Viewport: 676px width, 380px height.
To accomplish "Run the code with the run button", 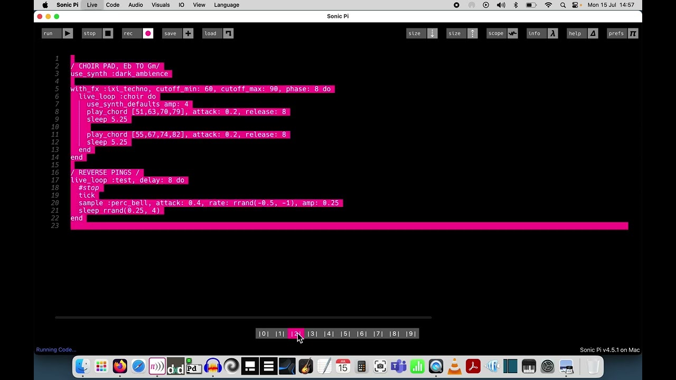I will point(57,33).
